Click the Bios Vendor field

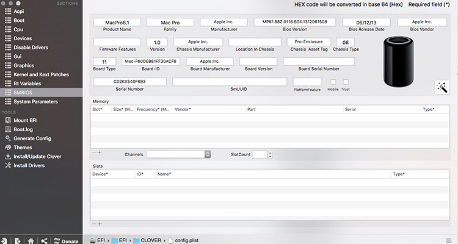click(422, 22)
